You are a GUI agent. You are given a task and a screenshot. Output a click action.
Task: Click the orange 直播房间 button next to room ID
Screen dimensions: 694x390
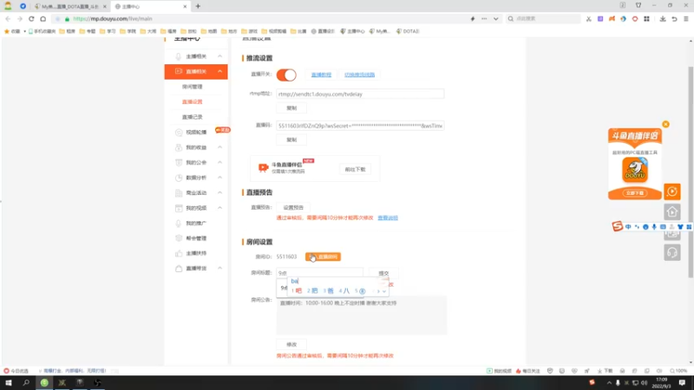(323, 257)
